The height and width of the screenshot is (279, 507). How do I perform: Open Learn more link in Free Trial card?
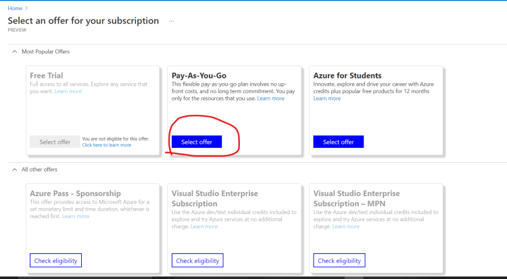pyautogui.click(x=68, y=91)
